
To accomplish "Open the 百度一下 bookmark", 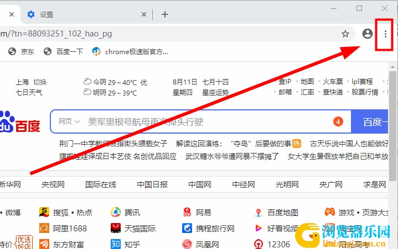I will click(63, 52).
